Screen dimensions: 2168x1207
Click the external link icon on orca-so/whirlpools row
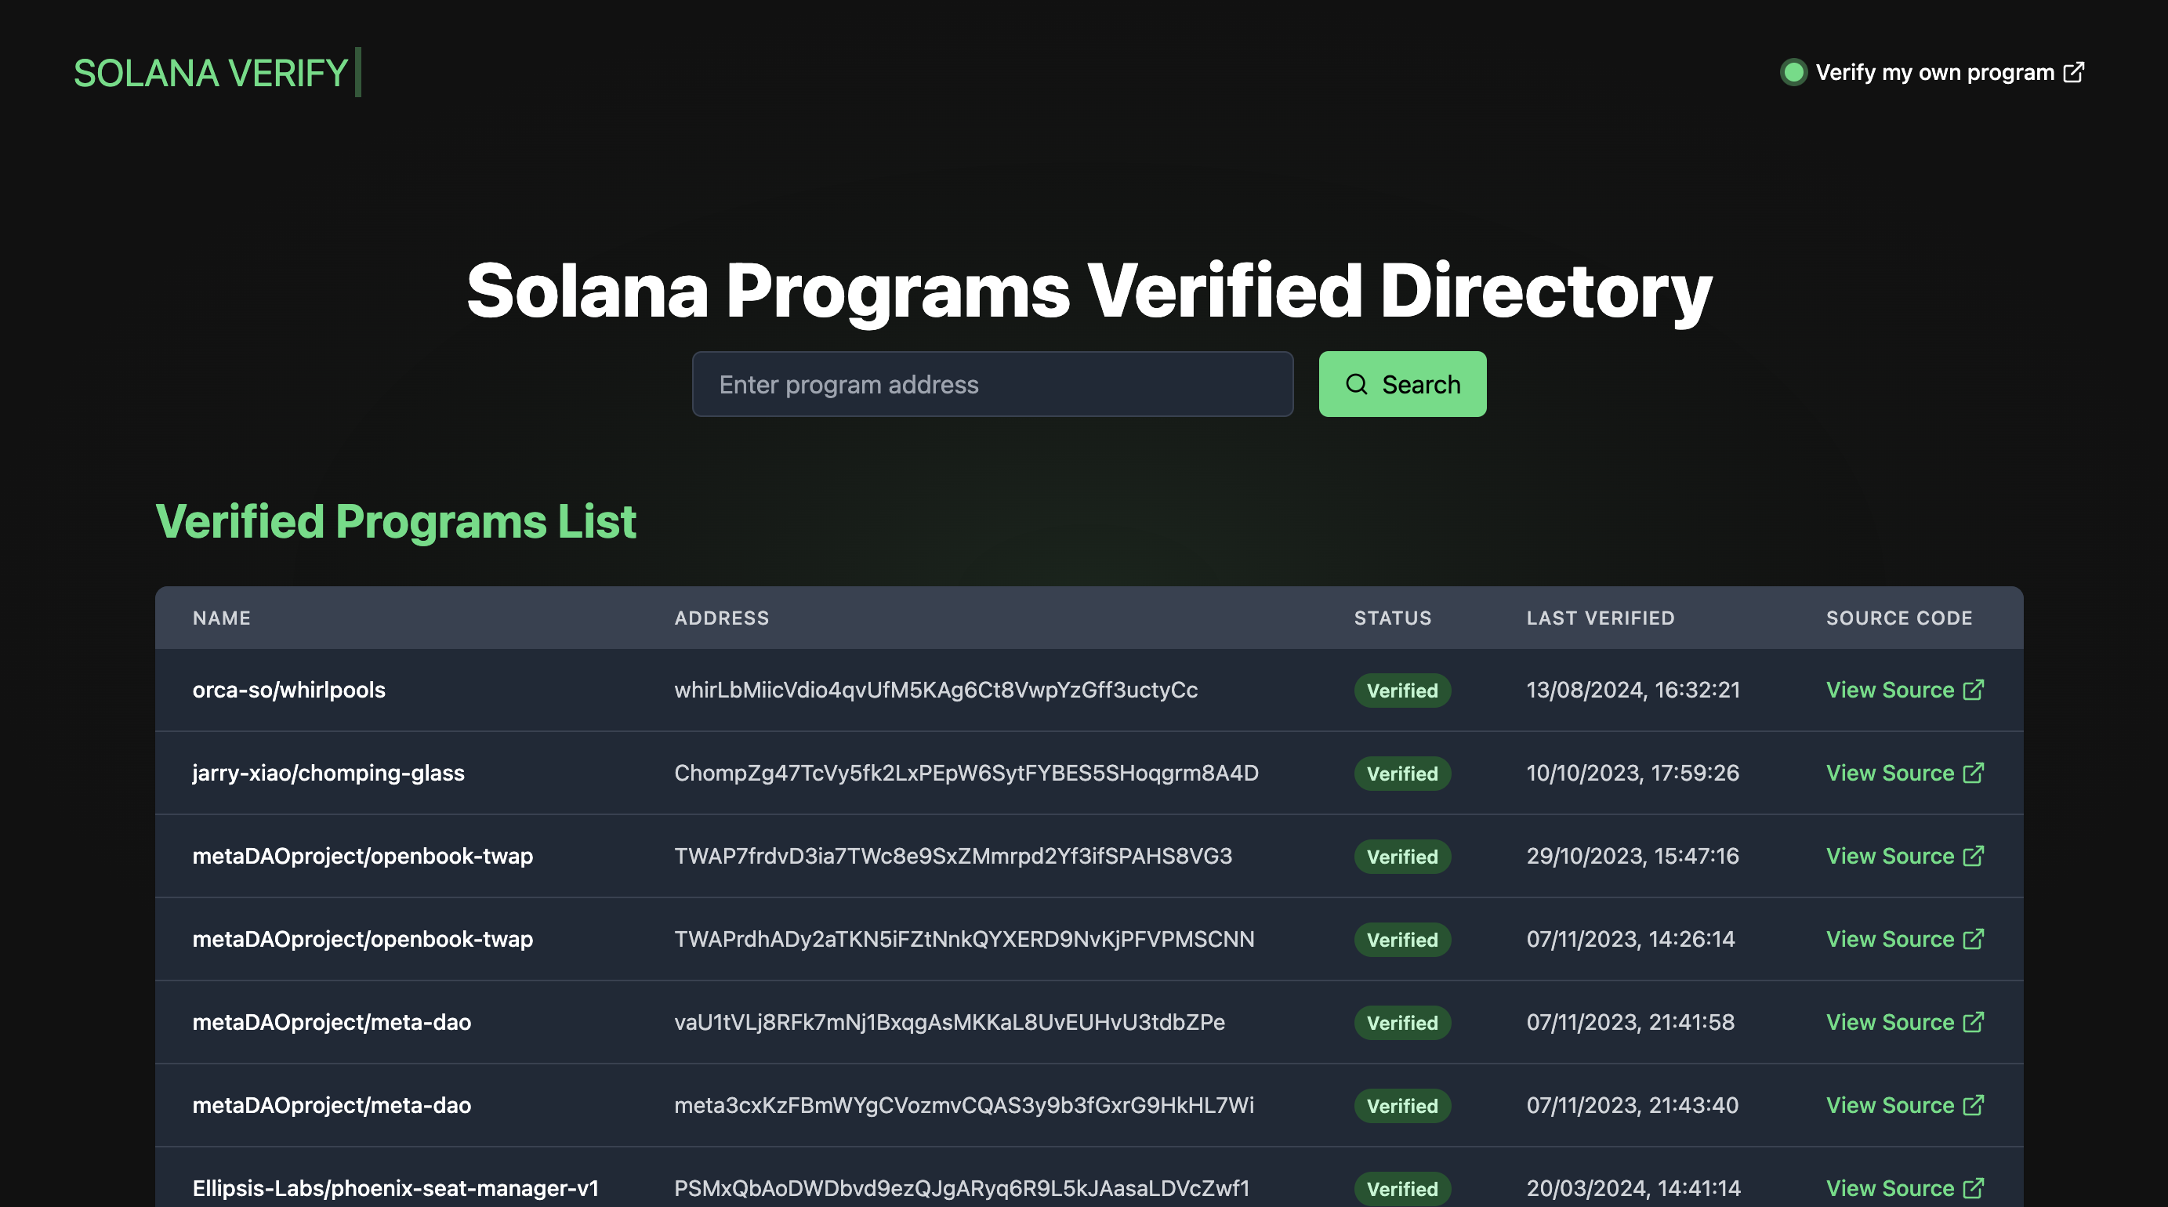tap(1974, 690)
